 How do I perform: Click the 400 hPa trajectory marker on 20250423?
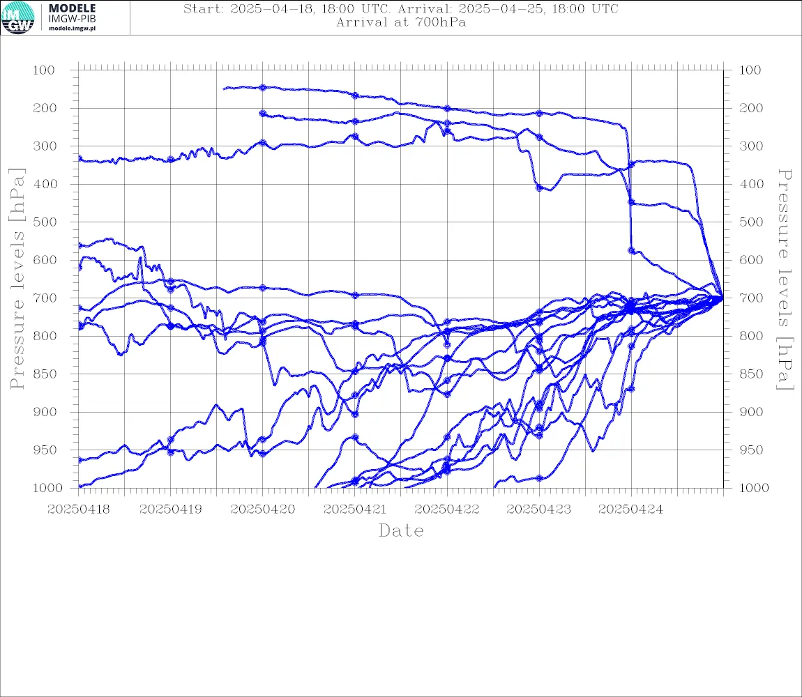(539, 188)
